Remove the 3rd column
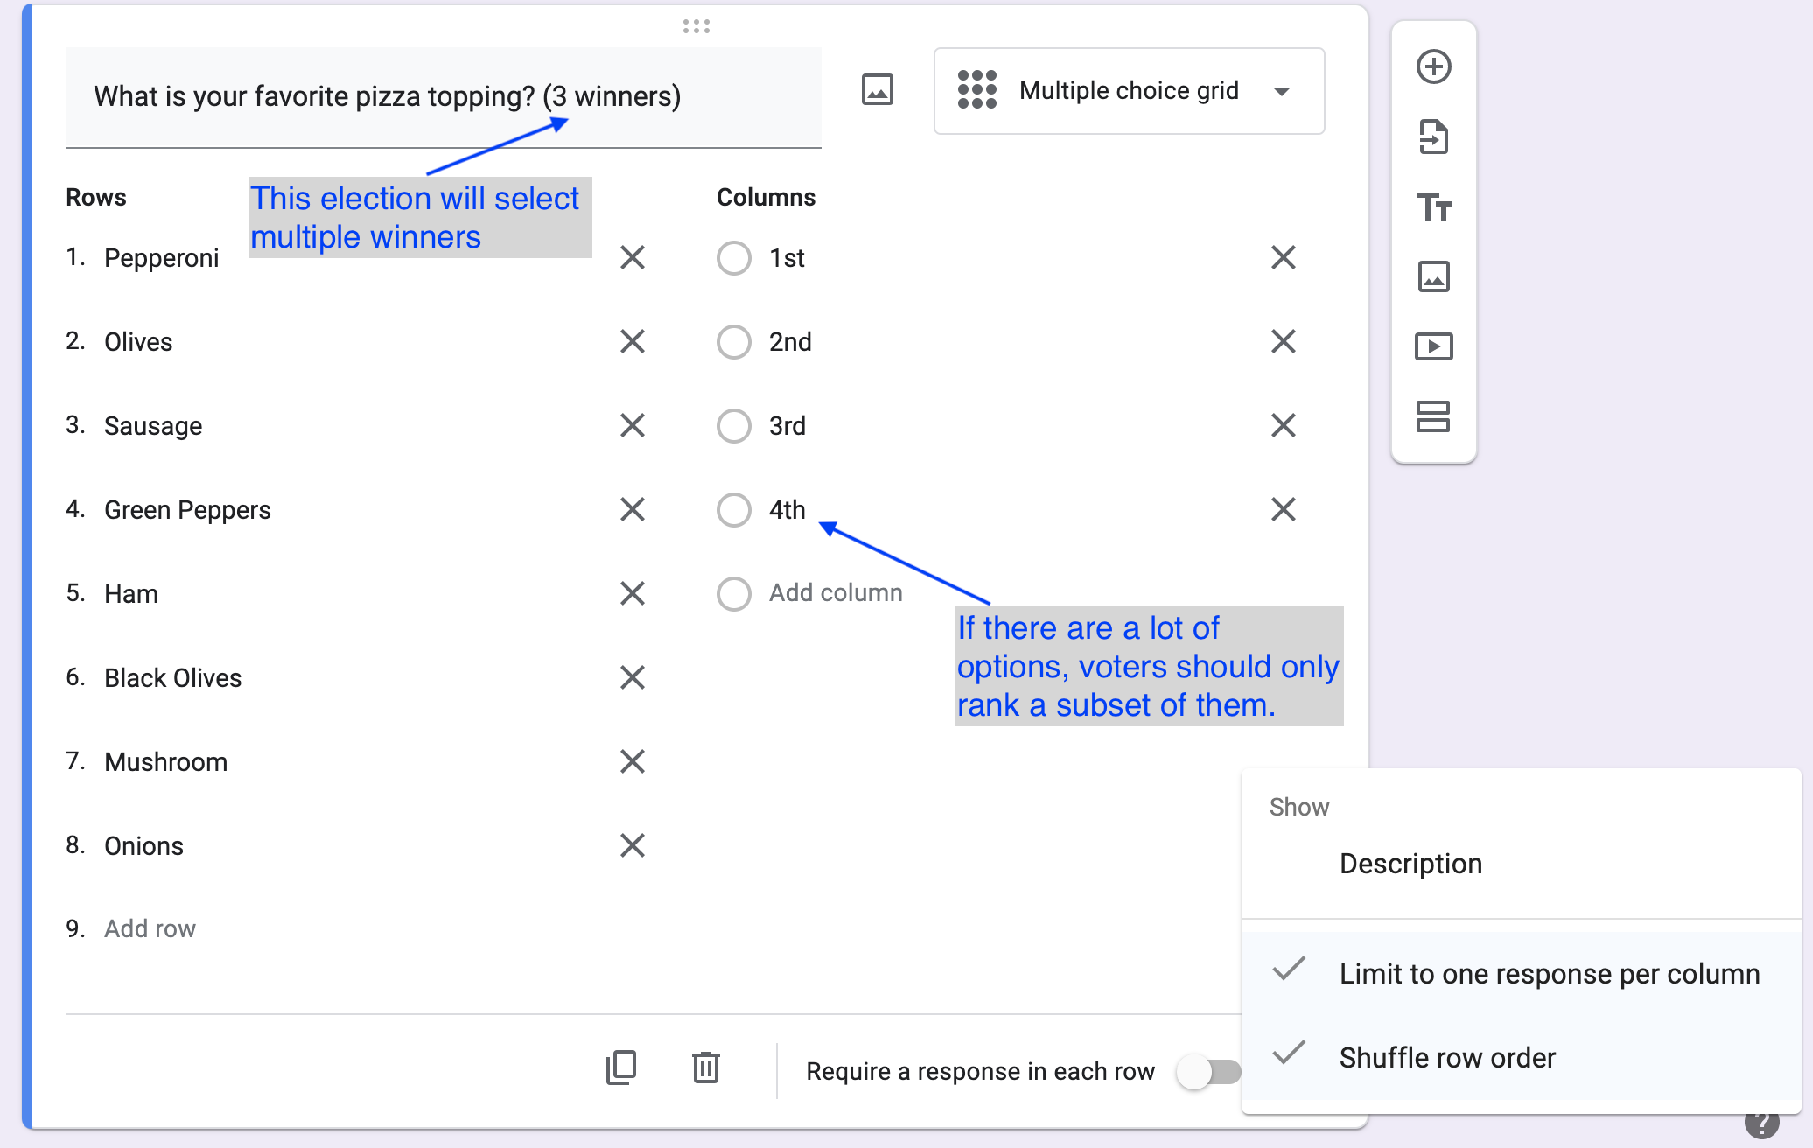The image size is (1813, 1148). coord(1283,426)
